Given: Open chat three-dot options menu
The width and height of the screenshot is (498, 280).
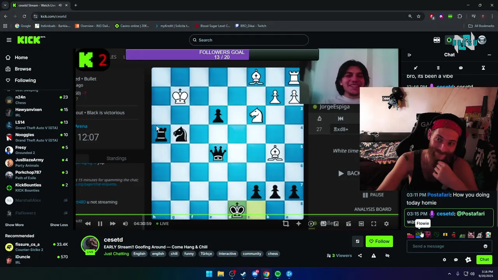Looking at the screenshot, I should coord(489,55).
